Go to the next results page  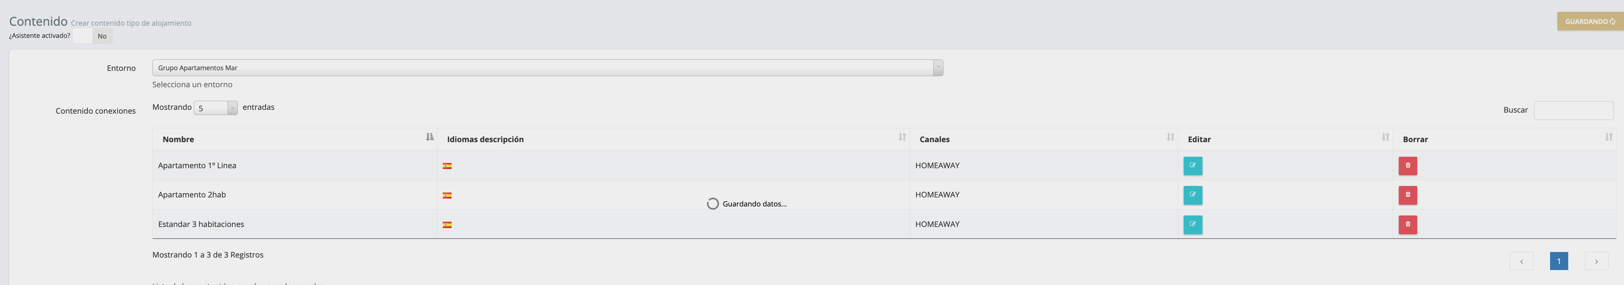click(1596, 261)
